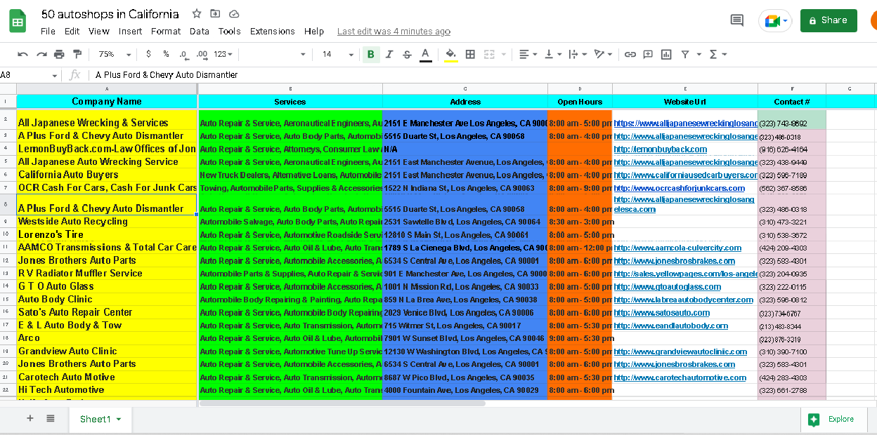Open the text color picker
Viewport: 877px width, 435px height.
coord(425,54)
